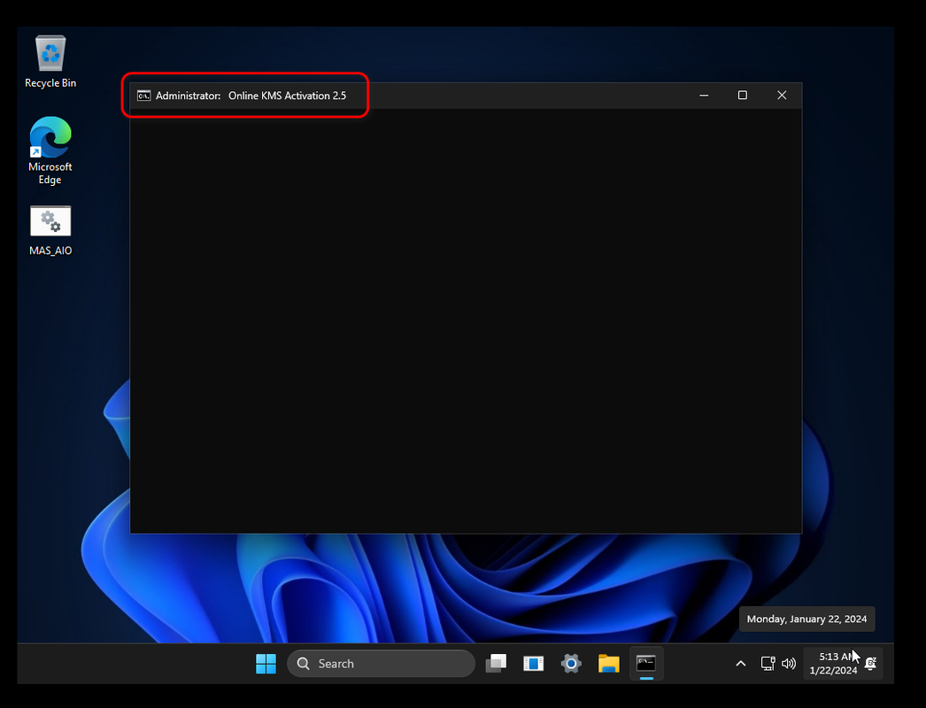Viewport: 926px width, 708px height.
Task: Focus the taskbar Search box
Action: click(x=381, y=663)
